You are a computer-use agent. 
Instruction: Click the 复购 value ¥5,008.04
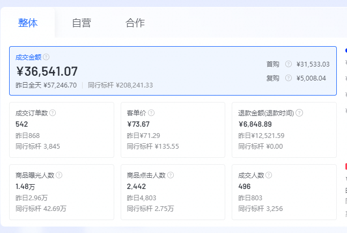[311, 78]
